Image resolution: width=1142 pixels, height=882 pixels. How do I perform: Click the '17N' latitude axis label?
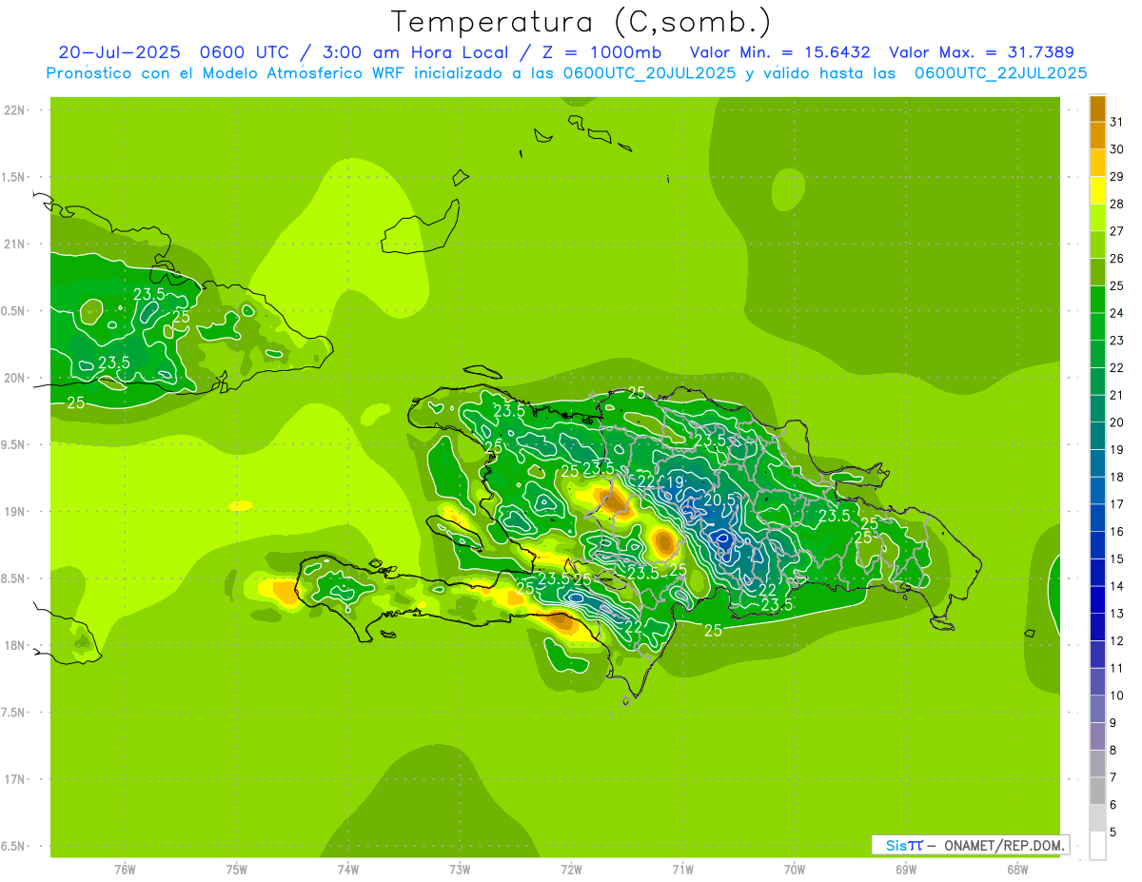pyautogui.click(x=15, y=779)
